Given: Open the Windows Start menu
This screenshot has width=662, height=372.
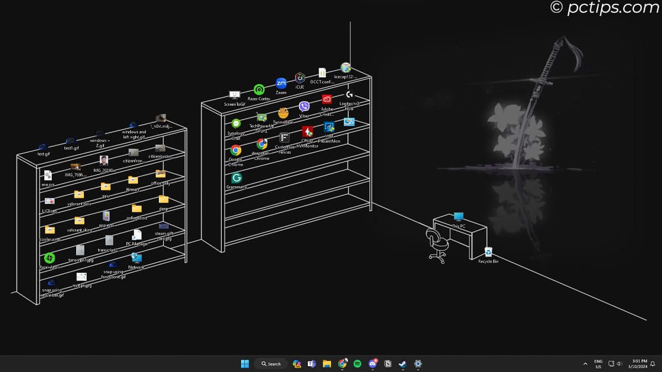Looking at the screenshot, I should [x=245, y=364].
